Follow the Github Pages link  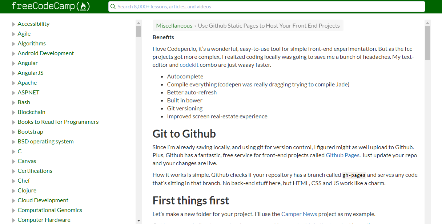(x=342, y=155)
